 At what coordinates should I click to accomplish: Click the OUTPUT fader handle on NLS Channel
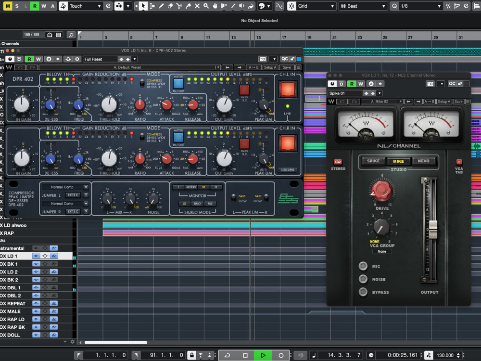[x=433, y=229]
